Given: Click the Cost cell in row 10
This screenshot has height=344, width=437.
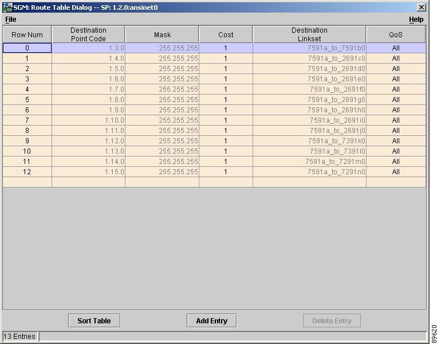Looking at the screenshot, I should point(226,151).
